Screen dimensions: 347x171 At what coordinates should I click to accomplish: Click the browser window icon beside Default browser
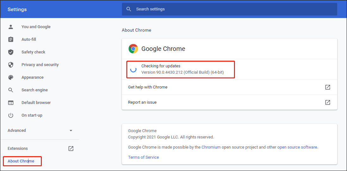11,103
